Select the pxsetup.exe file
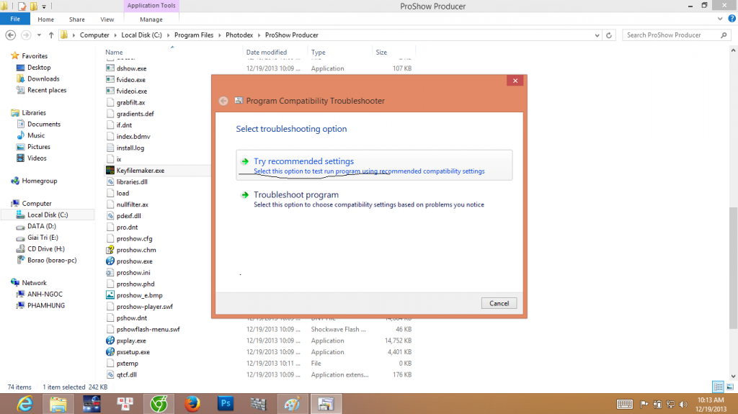The width and height of the screenshot is (738, 414). coord(133,352)
